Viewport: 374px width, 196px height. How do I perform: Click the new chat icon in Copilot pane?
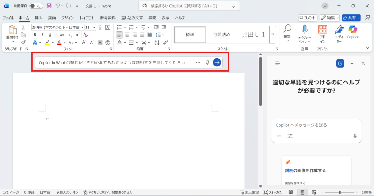point(340,63)
